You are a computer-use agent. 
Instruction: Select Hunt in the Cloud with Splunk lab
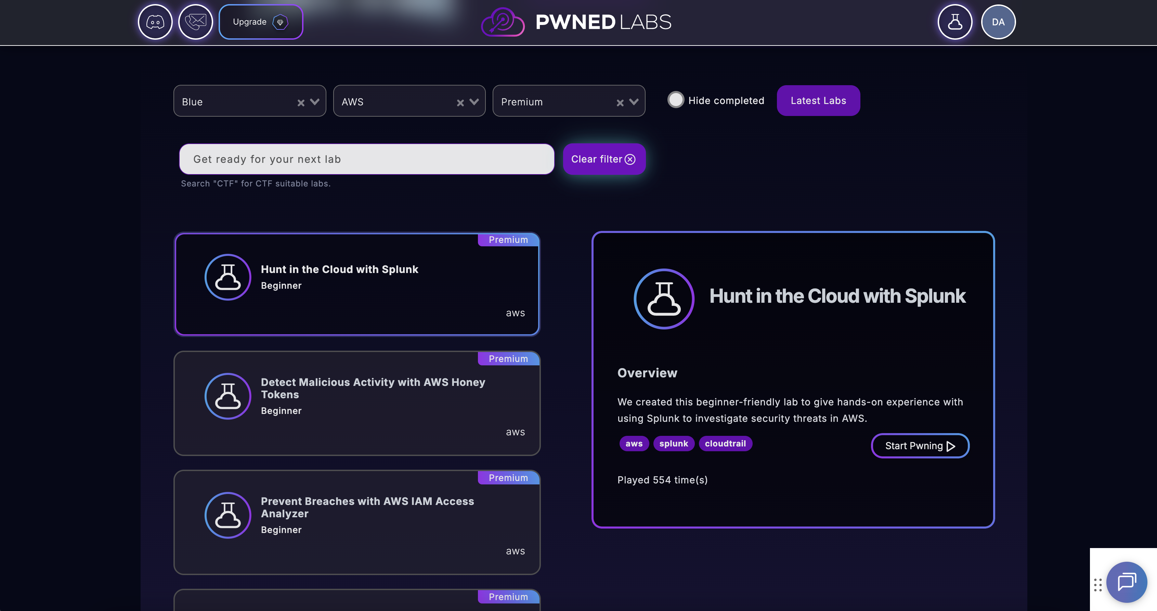coord(356,284)
